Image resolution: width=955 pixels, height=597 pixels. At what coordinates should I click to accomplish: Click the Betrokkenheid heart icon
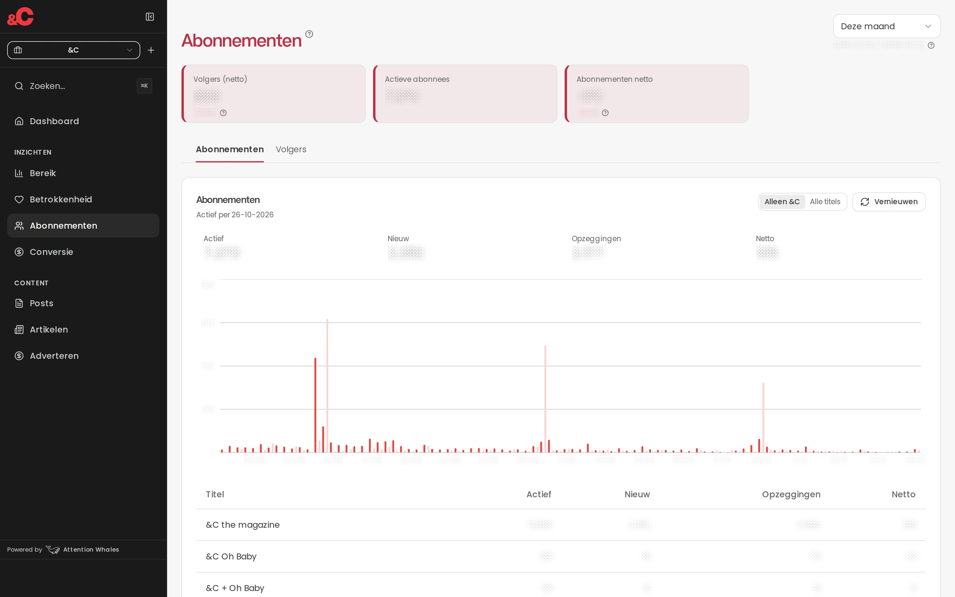click(x=19, y=199)
